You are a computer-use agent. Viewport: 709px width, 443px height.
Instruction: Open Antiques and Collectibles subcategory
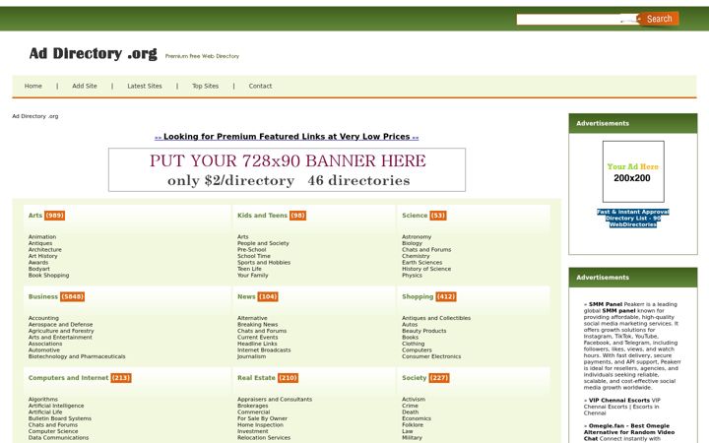point(436,318)
